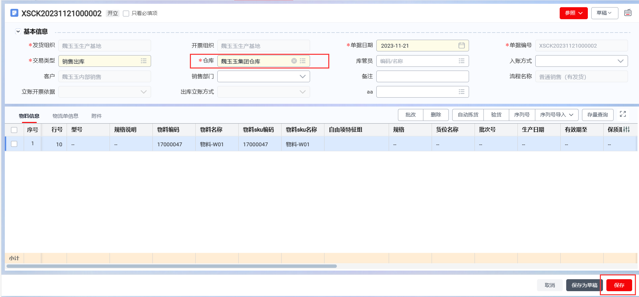Select the checkbox for row 1
Image resolution: width=639 pixels, height=297 pixels.
[14, 144]
